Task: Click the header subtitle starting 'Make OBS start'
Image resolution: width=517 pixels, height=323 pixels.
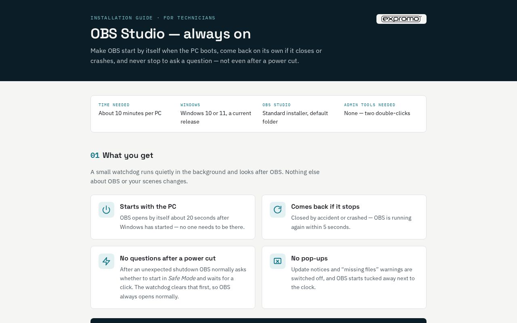Action: tap(206, 56)
